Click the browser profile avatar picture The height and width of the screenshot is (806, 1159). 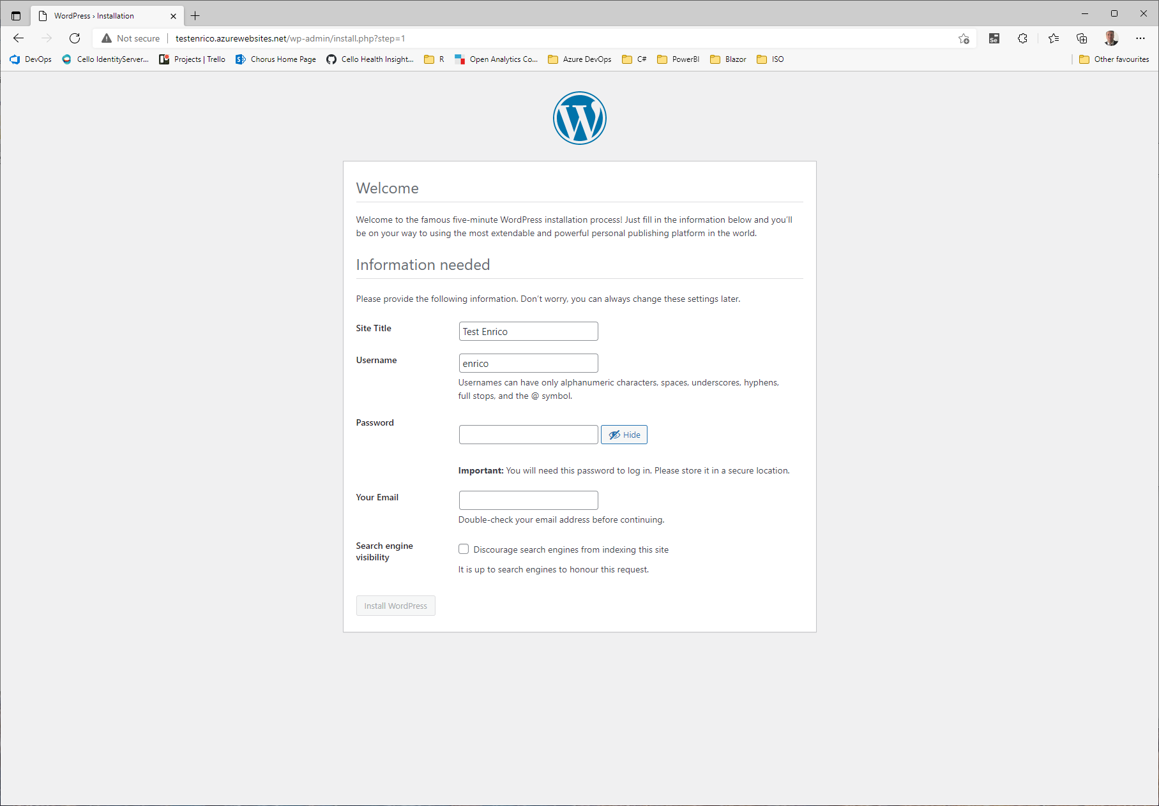(x=1111, y=38)
